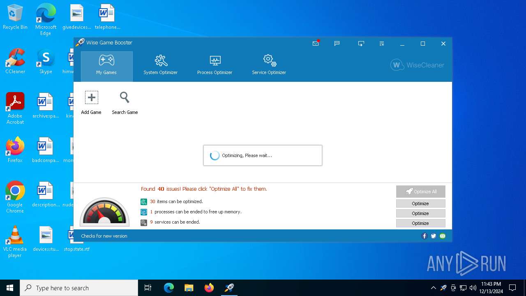Viewport: 526px width, 296px height.
Task: Open the Action Center notifications icon
Action: [x=512, y=288]
